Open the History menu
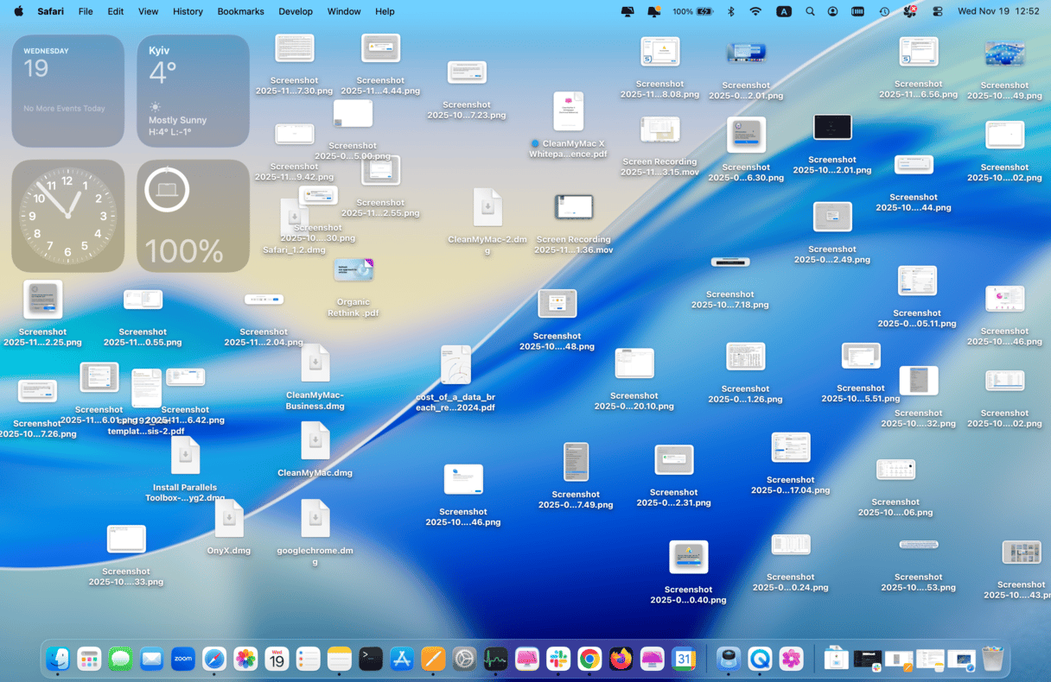 [188, 11]
